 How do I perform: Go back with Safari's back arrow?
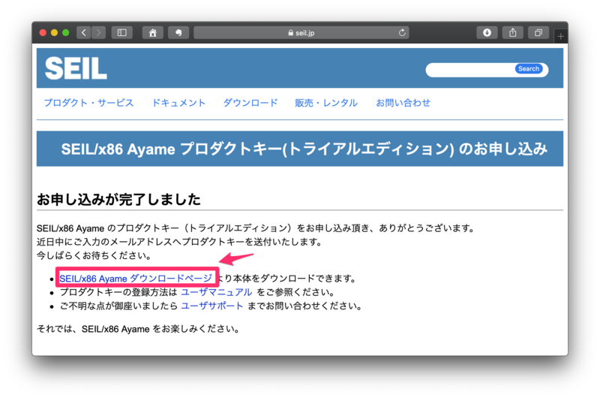click(84, 32)
